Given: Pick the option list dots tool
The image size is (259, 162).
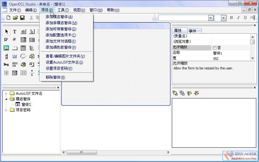Looking at the screenshot, I should coord(15,64).
